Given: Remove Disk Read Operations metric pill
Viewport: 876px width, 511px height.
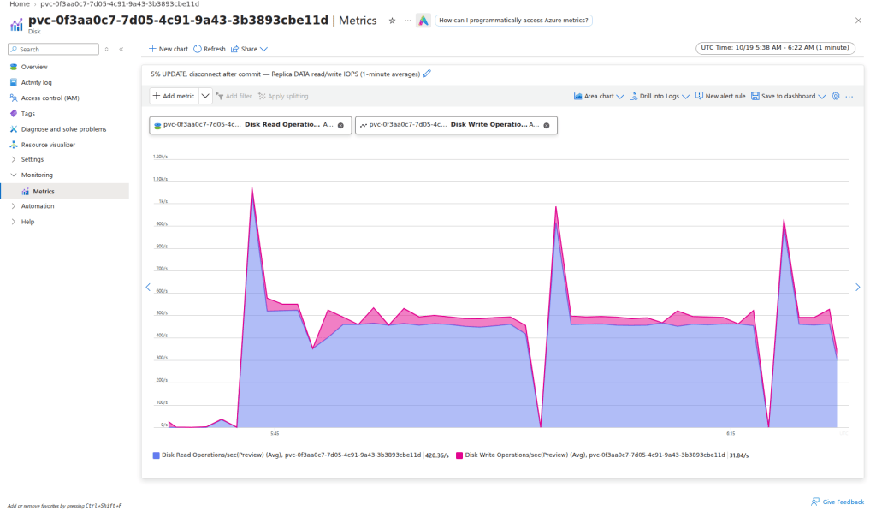Looking at the screenshot, I should (340, 125).
